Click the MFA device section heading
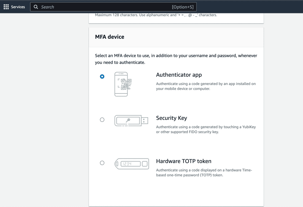 (x=110, y=37)
